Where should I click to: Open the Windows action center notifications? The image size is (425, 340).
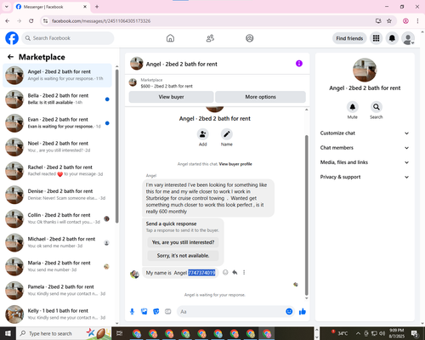tap(415, 333)
